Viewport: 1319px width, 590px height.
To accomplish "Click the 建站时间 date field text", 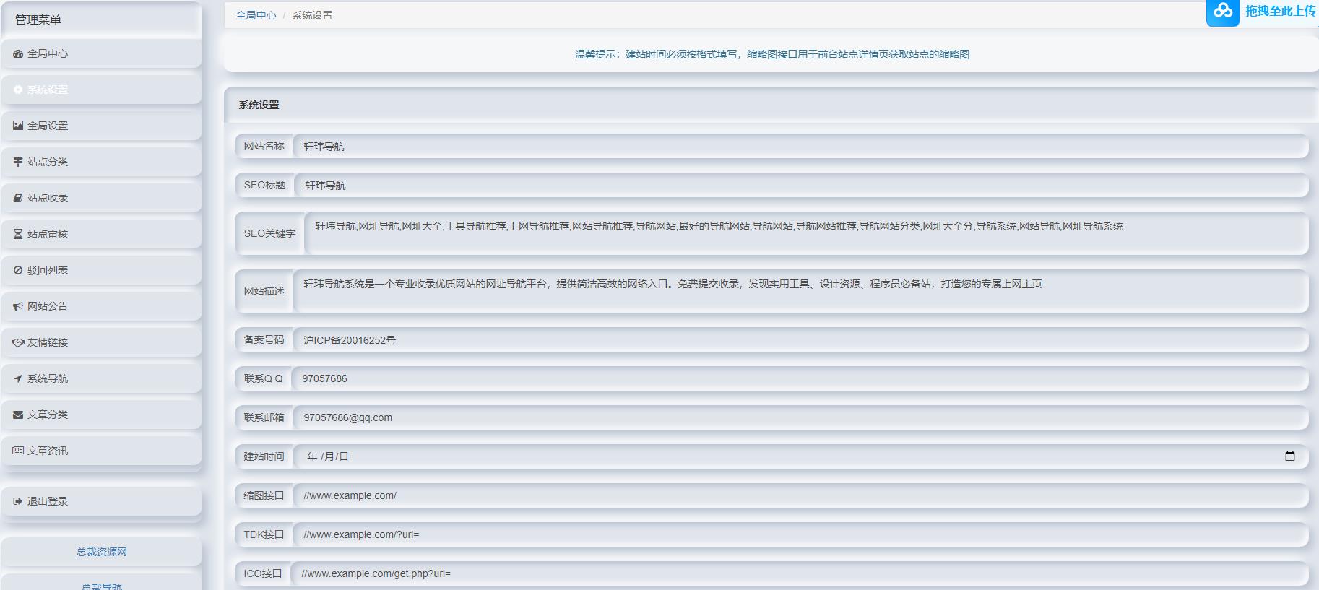I will pos(327,456).
